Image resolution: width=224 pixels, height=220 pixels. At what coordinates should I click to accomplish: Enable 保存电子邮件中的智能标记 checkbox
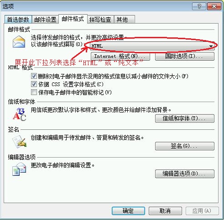coord(34,92)
